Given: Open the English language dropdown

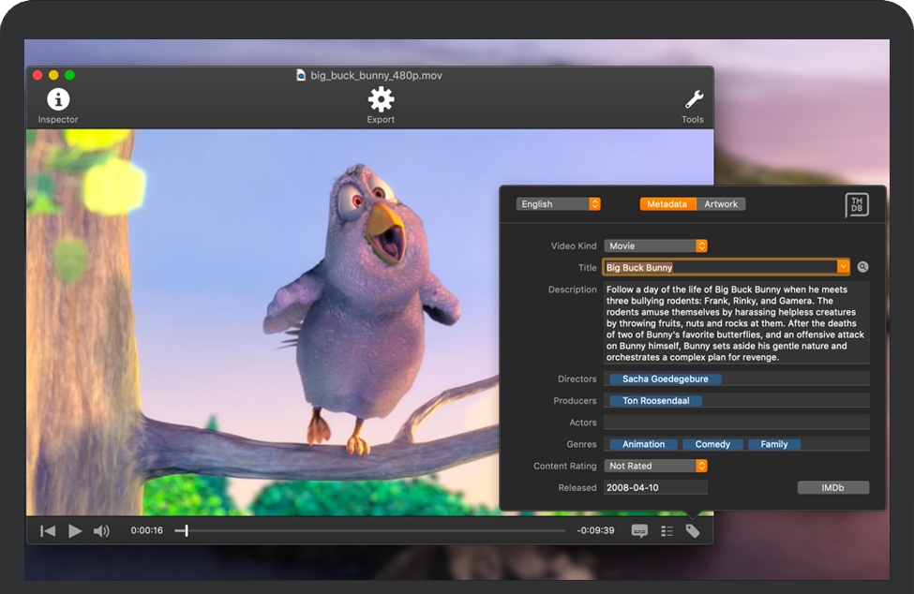Looking at the screenshot, I should (558, 204).
